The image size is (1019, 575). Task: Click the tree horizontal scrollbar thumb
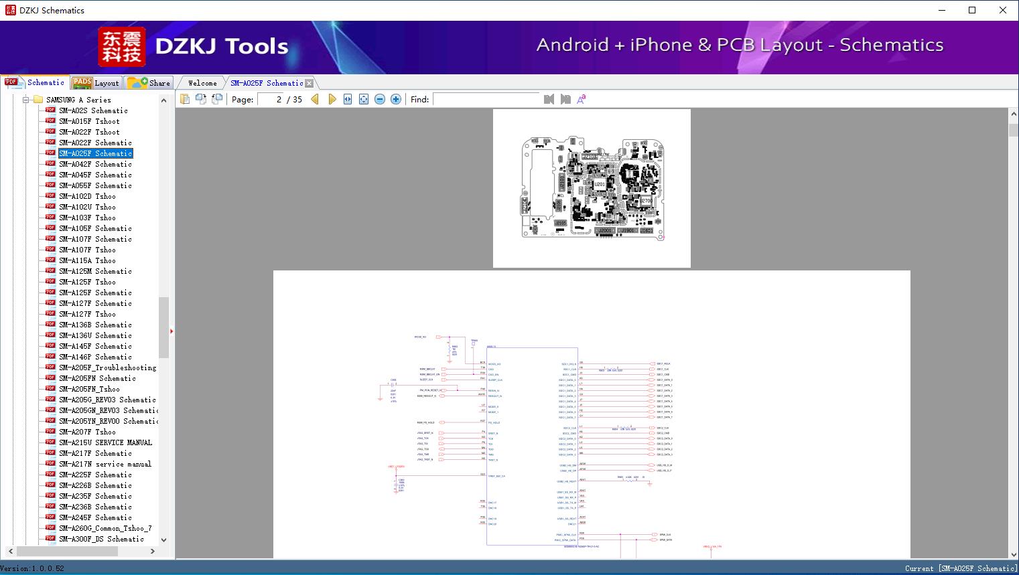[67, 551]
